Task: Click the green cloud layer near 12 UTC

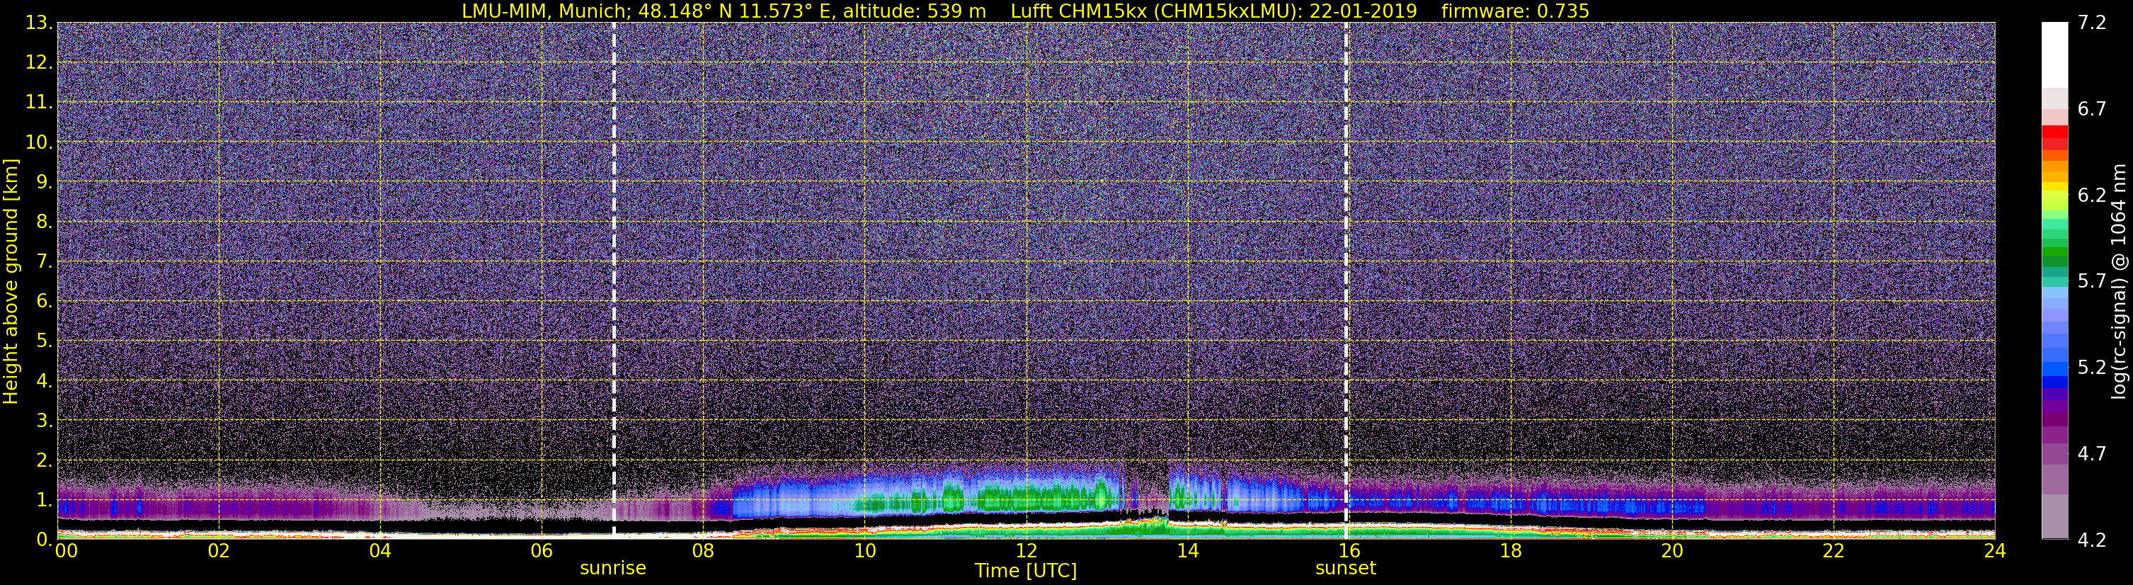Action: [1027, 497]
